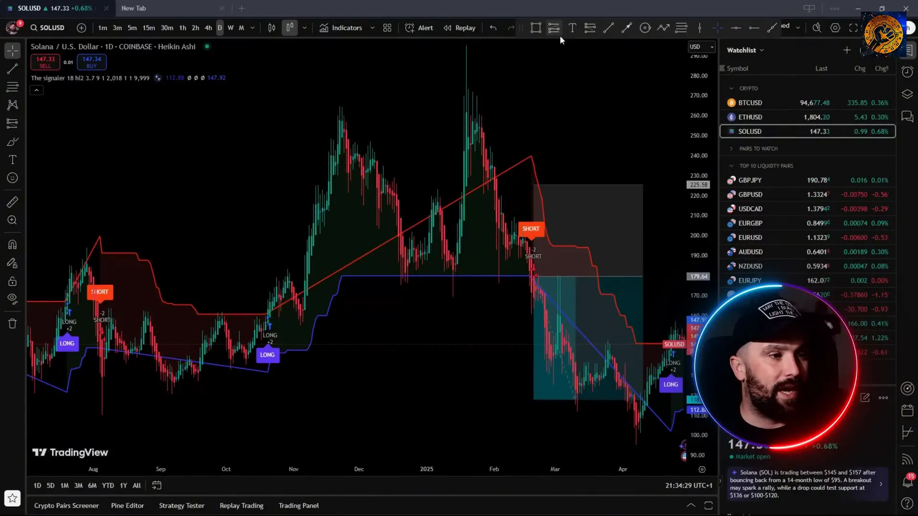Screen dimensions: 918x516
Task: Open symbol search for SOLUSD
Action: pyautogui.click(x=47, y=28)
